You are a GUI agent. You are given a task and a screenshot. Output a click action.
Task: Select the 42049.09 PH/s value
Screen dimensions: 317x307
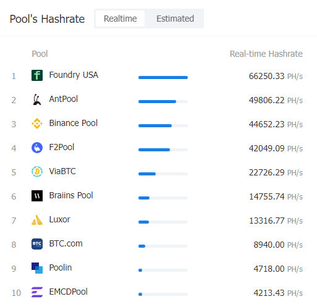pyautogui.click(x=276, y=148)
